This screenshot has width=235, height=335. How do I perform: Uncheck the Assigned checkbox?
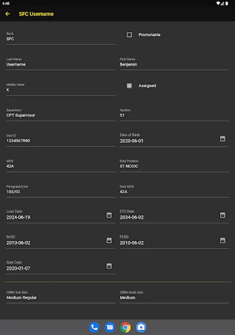[129, 86]
